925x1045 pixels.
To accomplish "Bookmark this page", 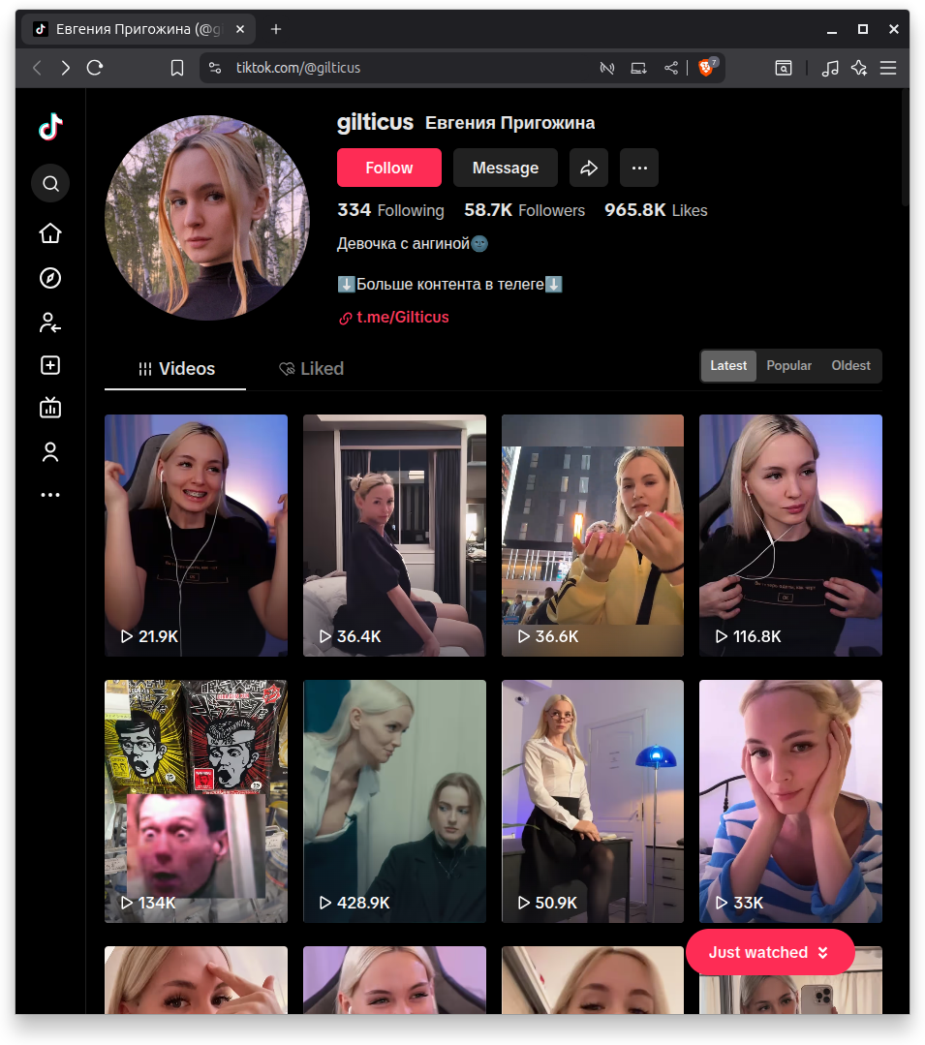I will coord(177,68).
